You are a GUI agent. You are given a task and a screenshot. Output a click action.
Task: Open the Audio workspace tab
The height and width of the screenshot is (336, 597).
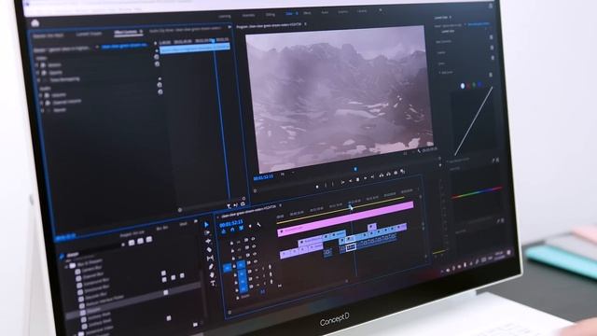[x=325, y=12]
